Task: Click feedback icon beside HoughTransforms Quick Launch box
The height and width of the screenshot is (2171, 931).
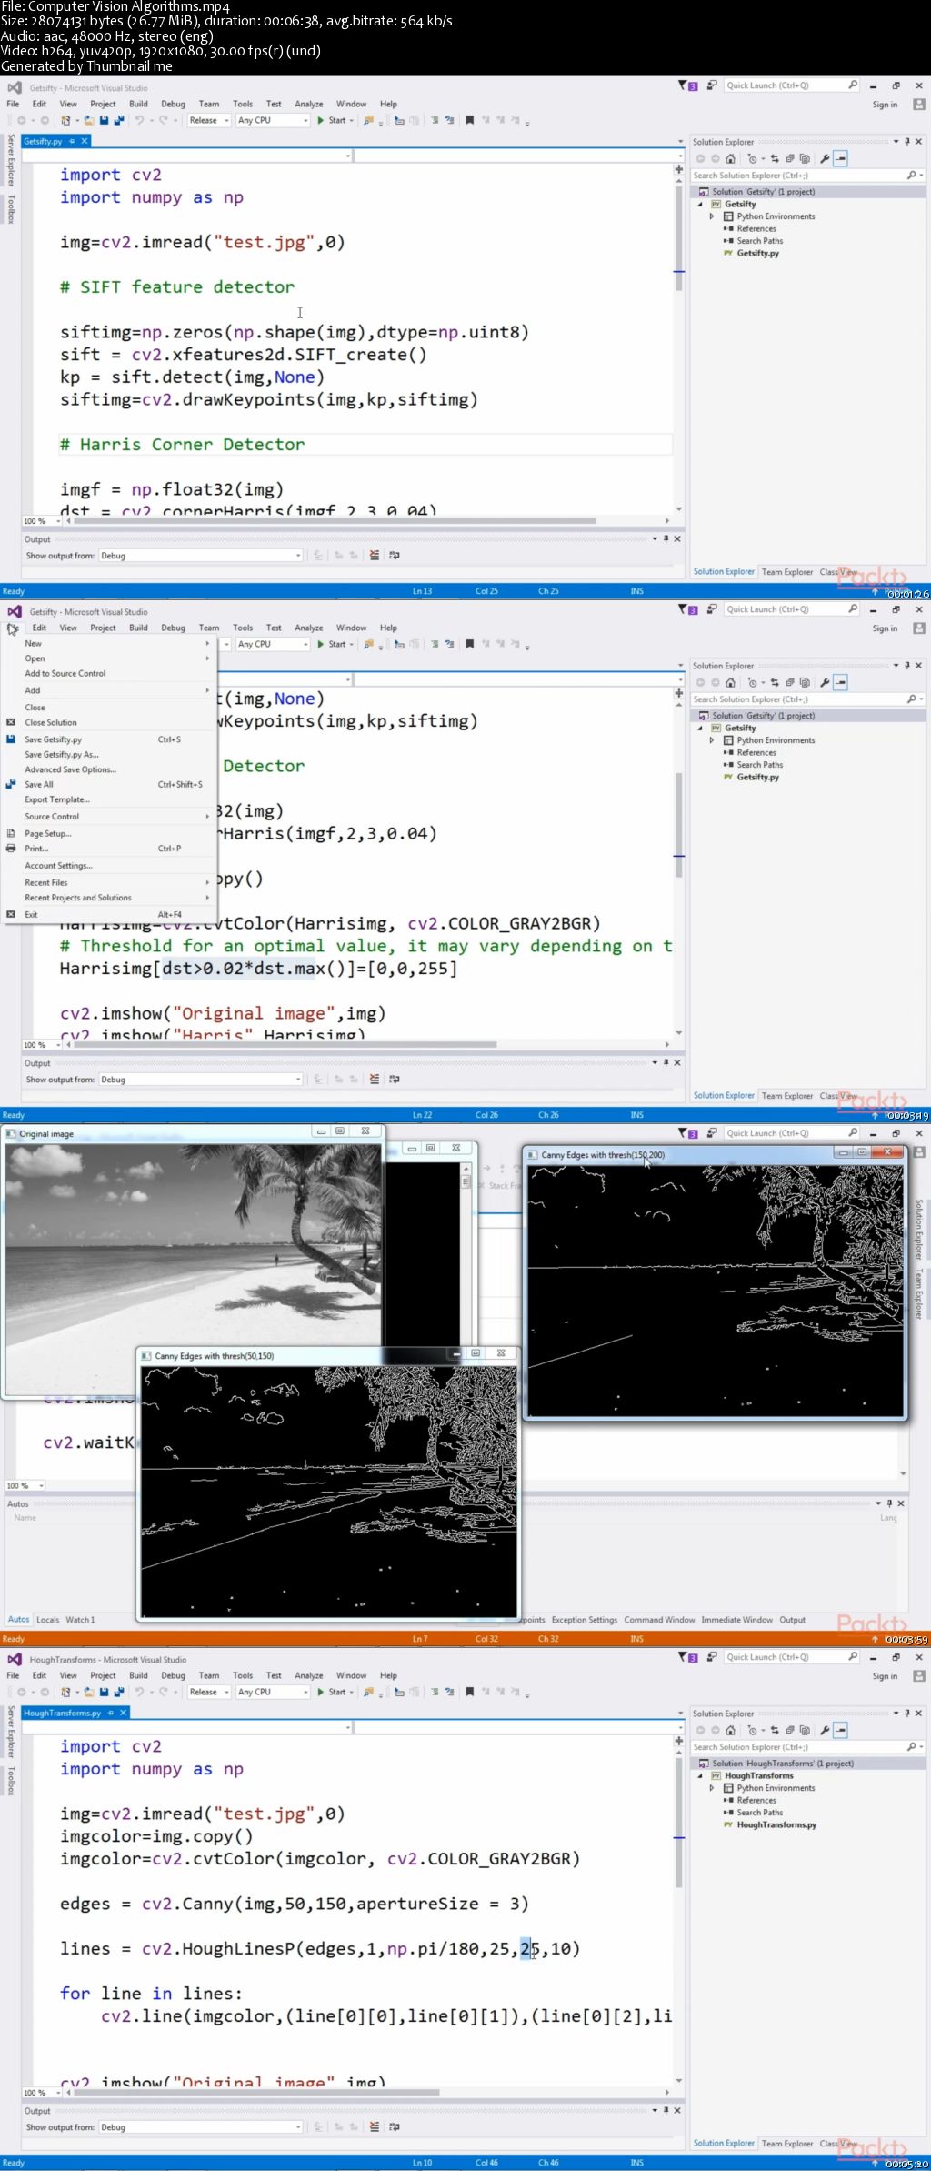Action: (x=712, y=1657)
